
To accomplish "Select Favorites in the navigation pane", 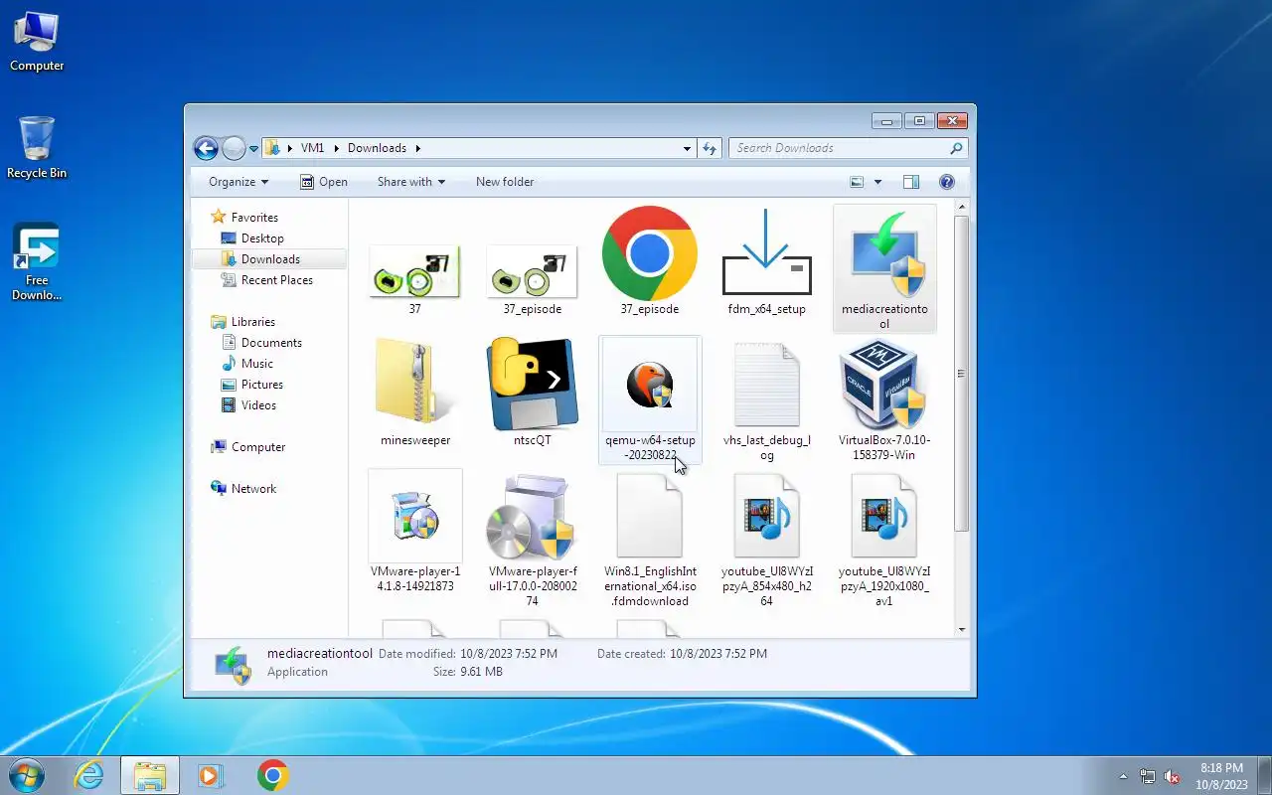I will pyautogui.click(x=254, y=218).
